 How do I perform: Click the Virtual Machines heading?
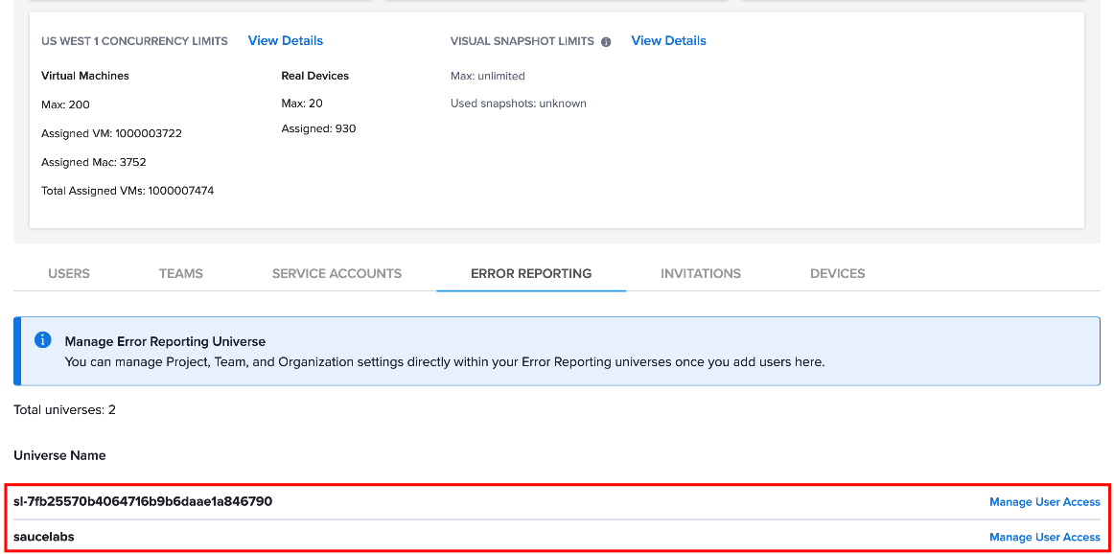pyautogui.click(x=85, y=76)
